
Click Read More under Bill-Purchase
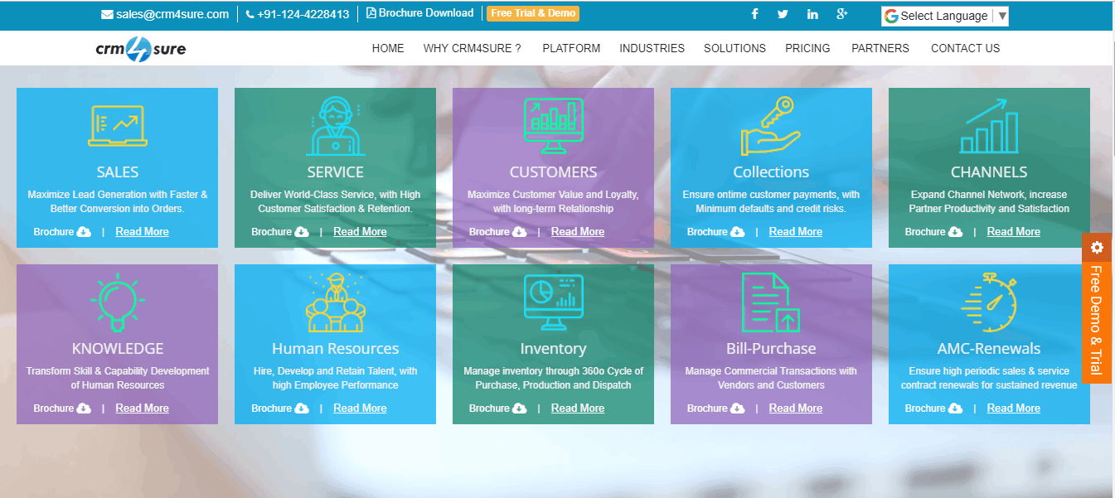[796, 409]
